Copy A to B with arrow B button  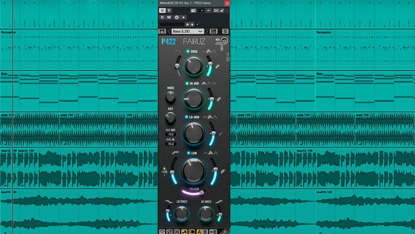213,232
